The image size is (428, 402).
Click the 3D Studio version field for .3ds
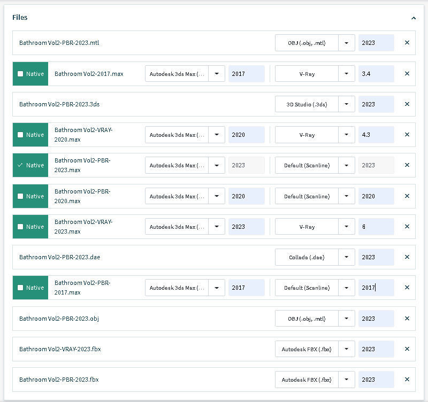pyautogui.click(x=376, y=104)
